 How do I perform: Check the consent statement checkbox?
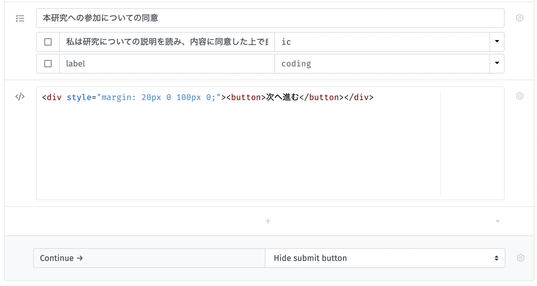tap(48, 42)
